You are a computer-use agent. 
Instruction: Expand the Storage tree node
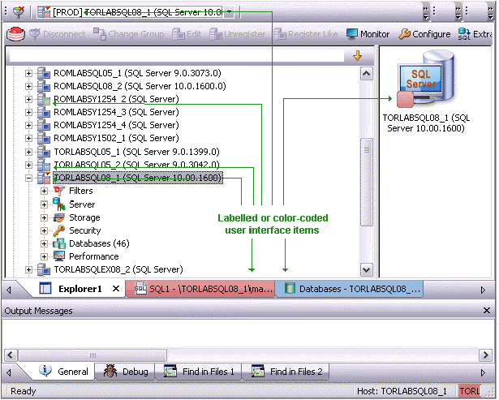(x=45, y=217)
